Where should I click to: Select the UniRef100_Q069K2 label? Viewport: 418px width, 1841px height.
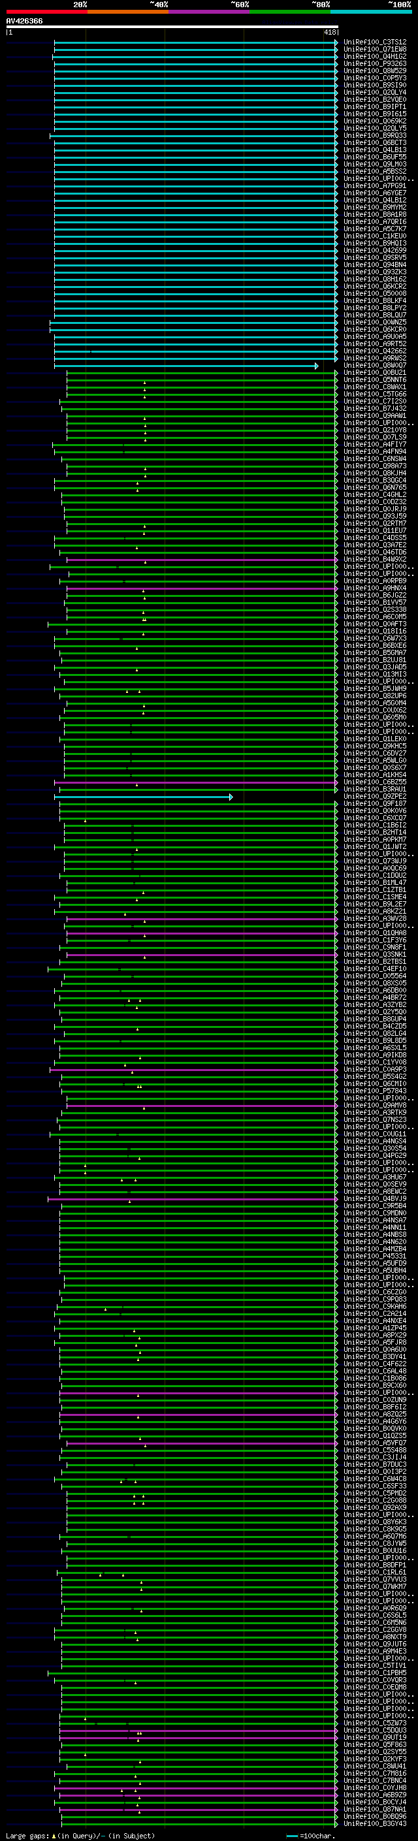click(374, 121)
